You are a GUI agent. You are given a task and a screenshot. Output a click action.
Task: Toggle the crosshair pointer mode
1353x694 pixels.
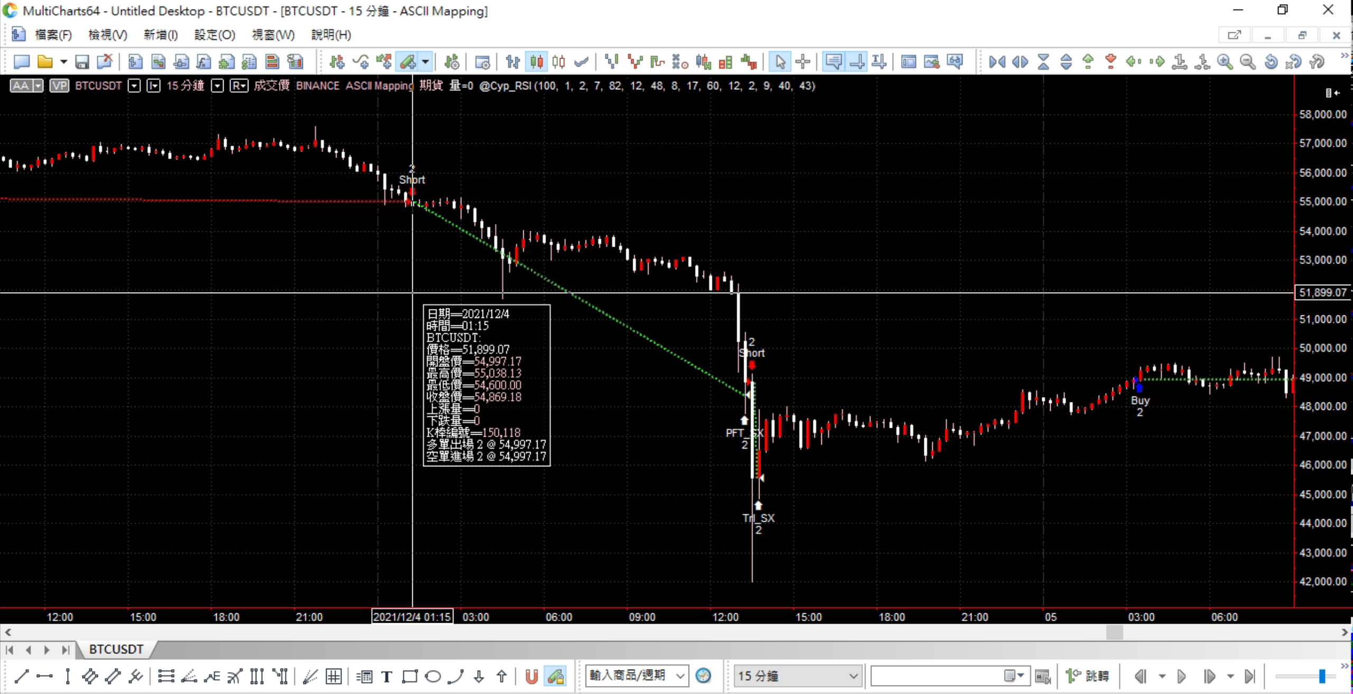[x=803, y=62]
